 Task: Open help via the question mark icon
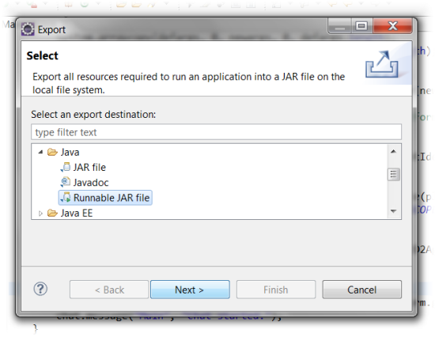40,289
